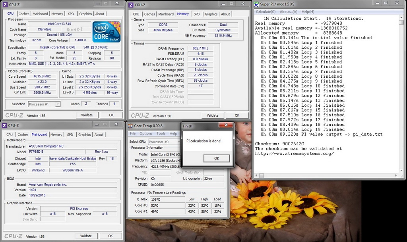Switch to Caches tab in top-left CPU-Z
Viewport: 407px width, 242px height.
click(x=24, y=14)
